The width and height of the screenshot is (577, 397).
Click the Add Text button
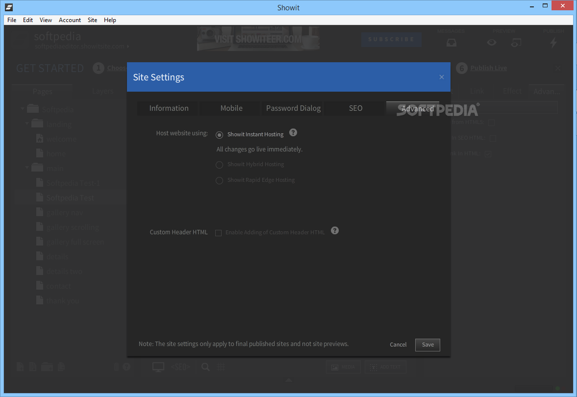click(x=385, y=367)
